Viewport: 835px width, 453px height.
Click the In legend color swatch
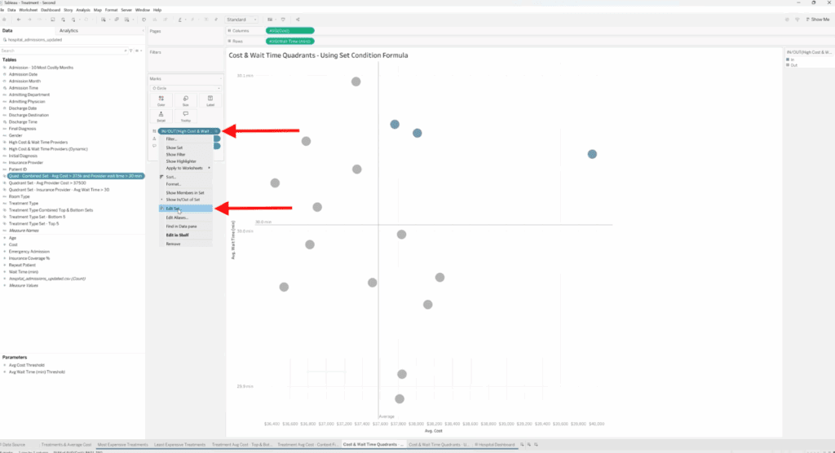(x=789, y=59)
